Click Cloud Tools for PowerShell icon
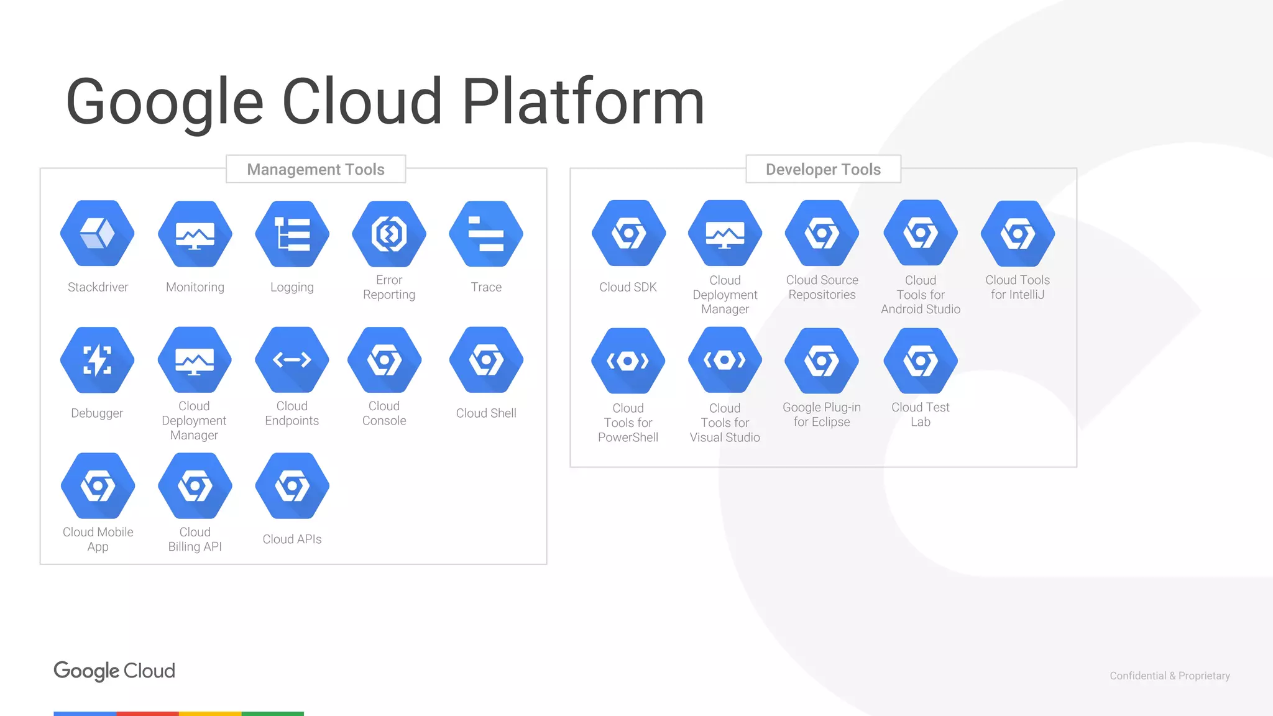The height and width of the screenshot is (716, 1273). (628, 360)
